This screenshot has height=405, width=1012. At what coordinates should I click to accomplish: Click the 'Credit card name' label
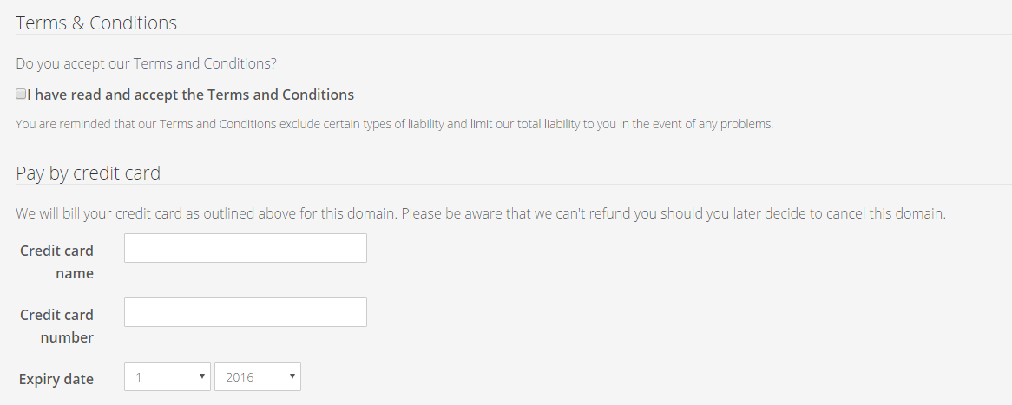56,262
